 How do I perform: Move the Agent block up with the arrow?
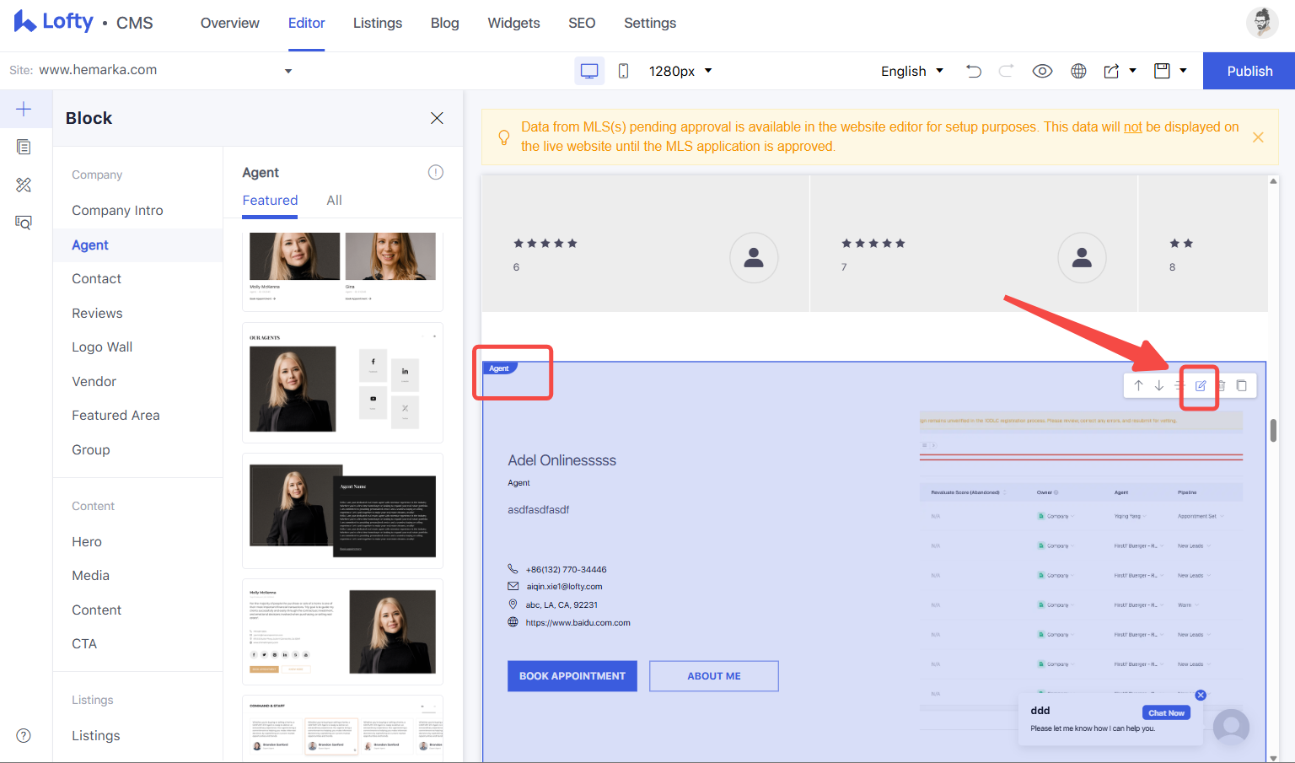pyautogui.click(x=1138, y=385)
